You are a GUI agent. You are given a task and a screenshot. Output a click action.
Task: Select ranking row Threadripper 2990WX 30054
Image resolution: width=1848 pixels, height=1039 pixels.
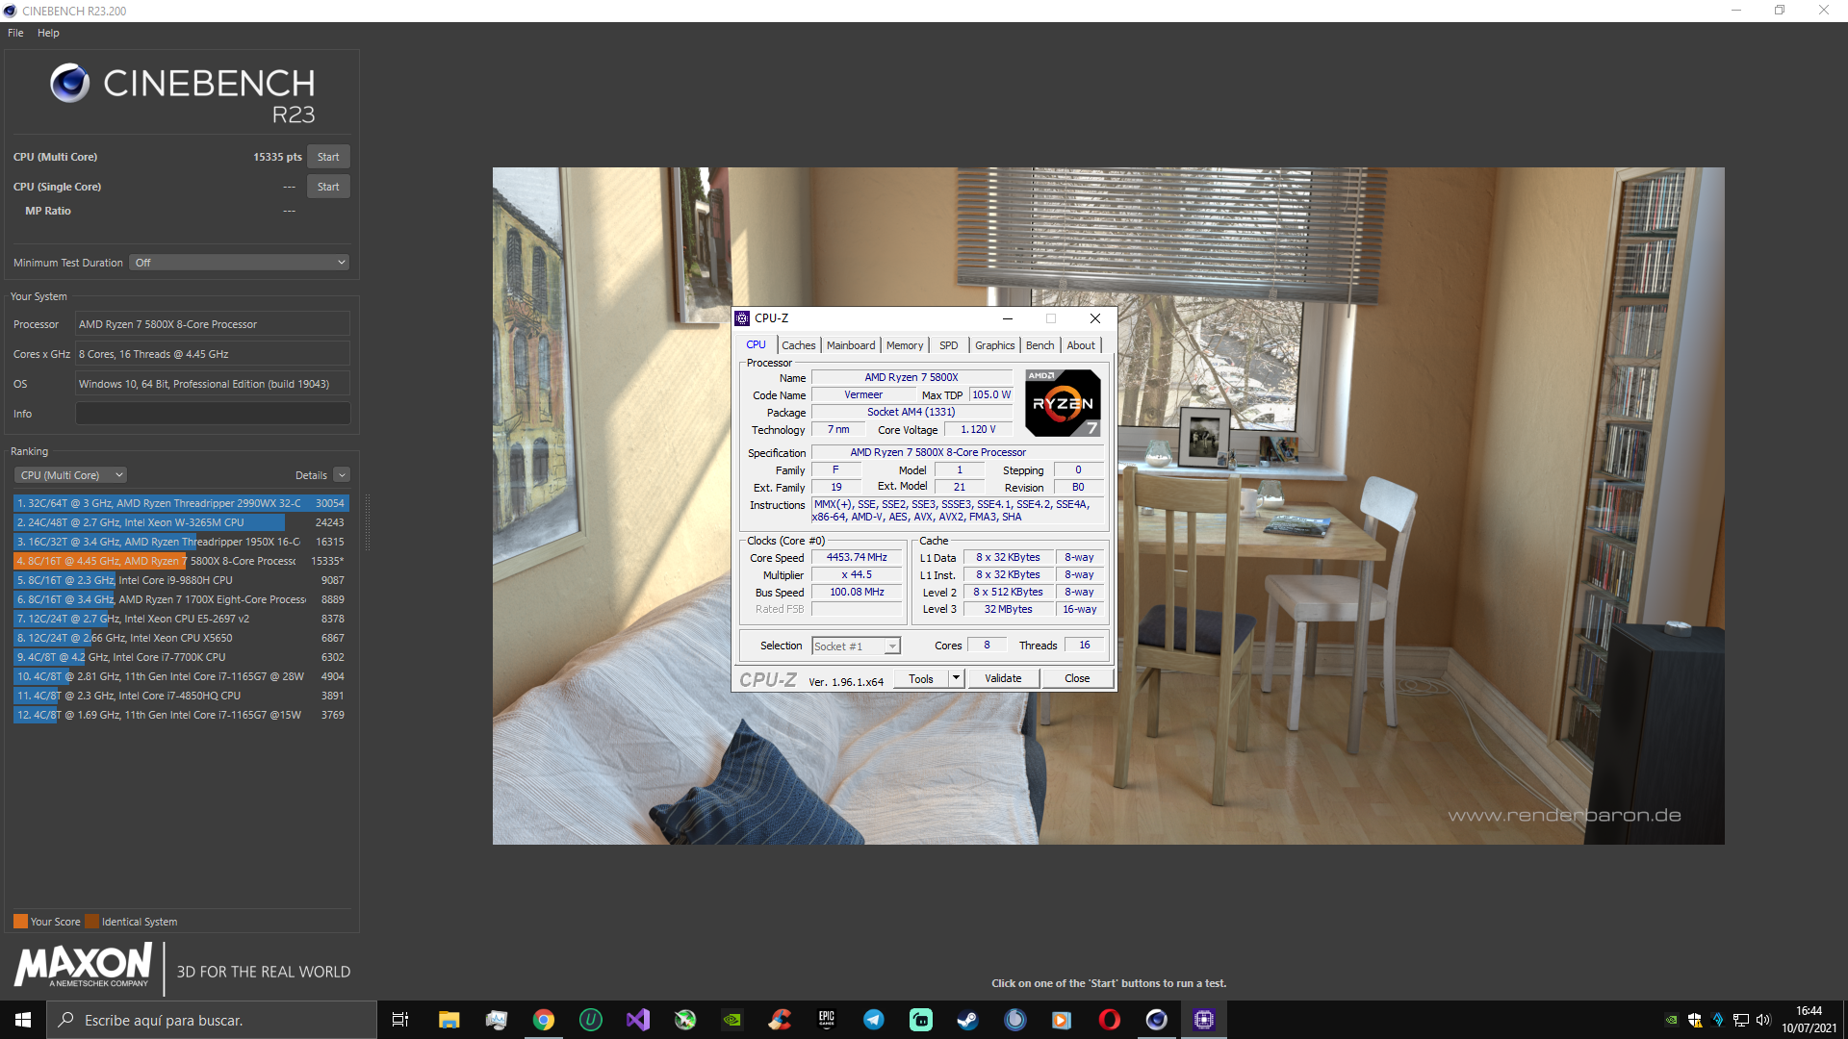point(181,503)
